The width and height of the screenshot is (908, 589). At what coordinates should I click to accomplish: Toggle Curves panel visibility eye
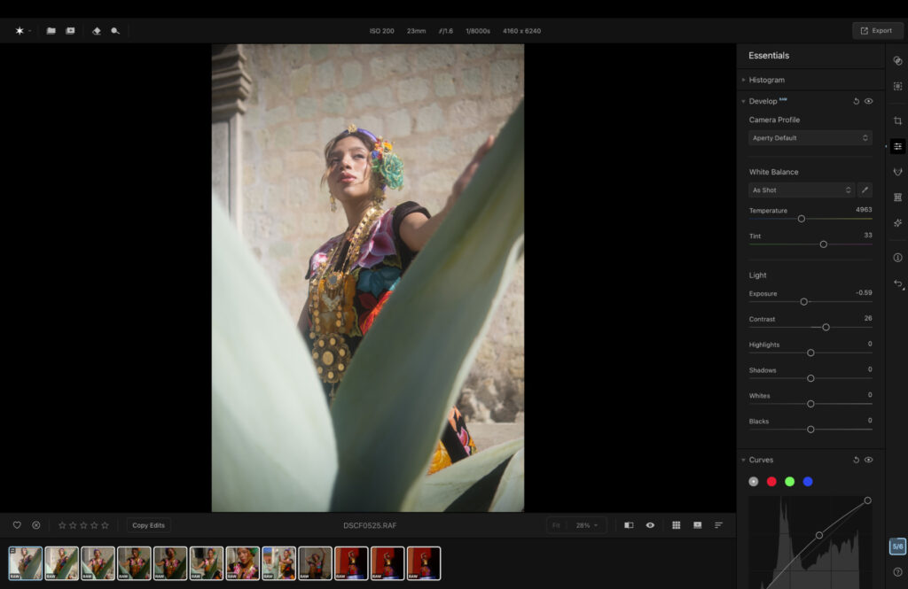pos(868,460)
